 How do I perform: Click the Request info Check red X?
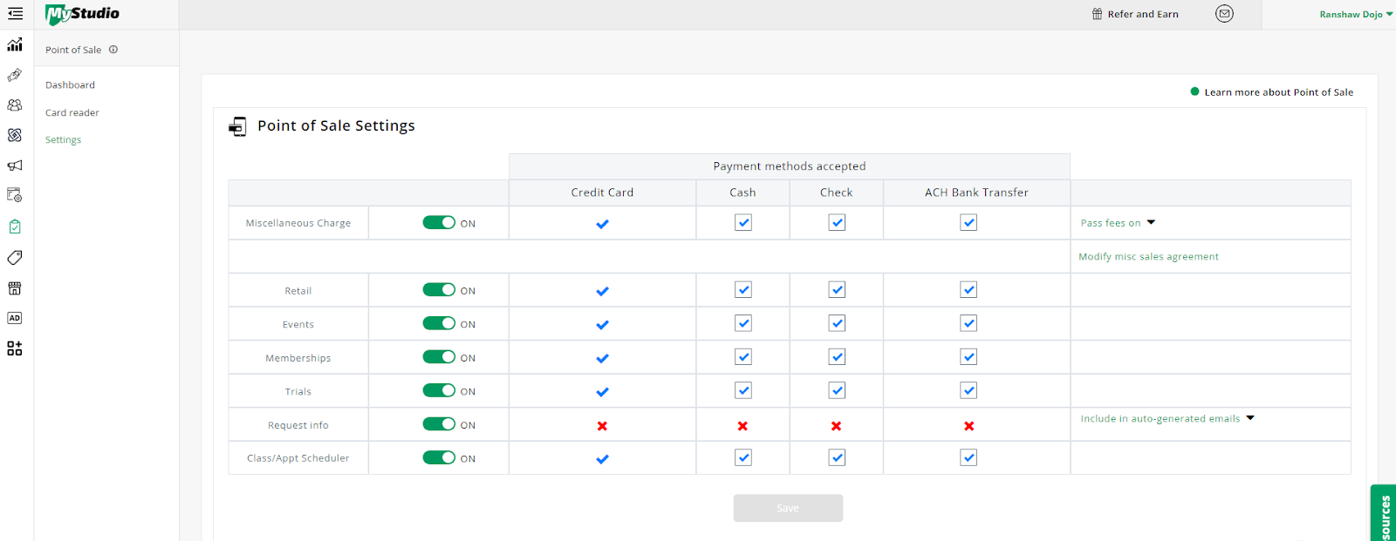coord(836,426)
